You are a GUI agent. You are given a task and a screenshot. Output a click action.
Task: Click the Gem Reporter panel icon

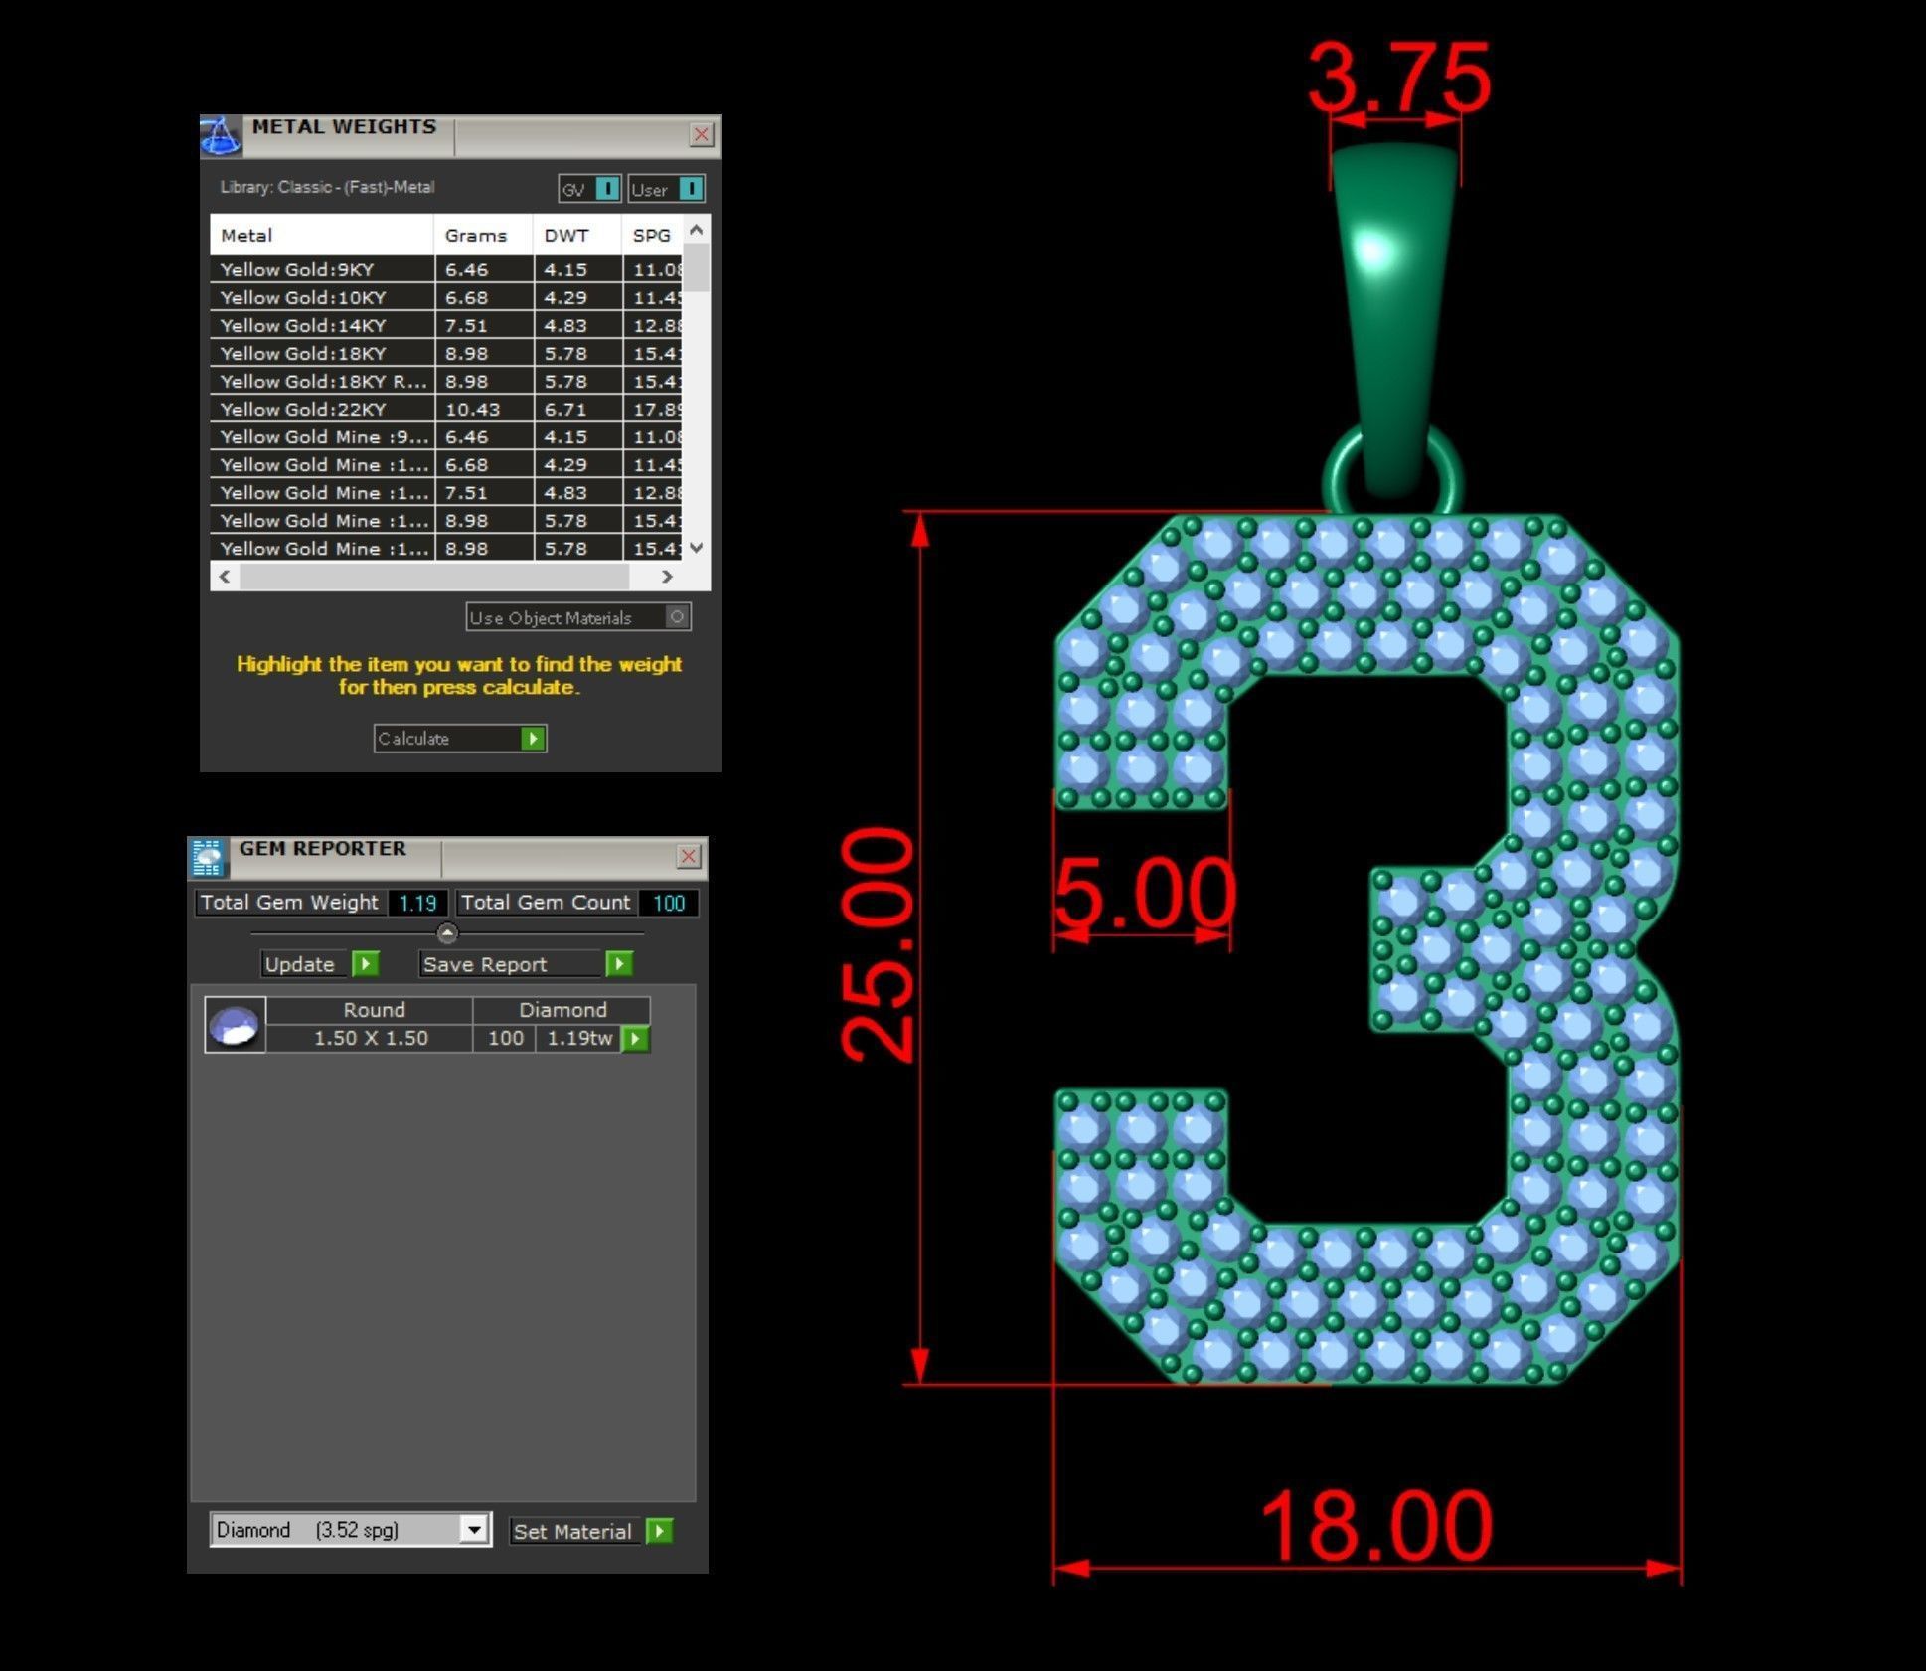pyautogui.click(x=208, y=858)
